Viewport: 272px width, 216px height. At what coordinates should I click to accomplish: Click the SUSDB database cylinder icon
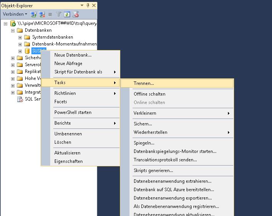[x=27, y=51]
